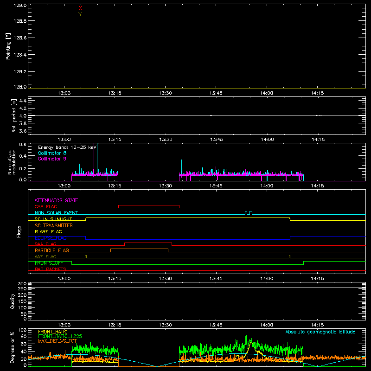
Task: Select the 'X' legend label
Action: pyautogui.click(x=80, y=8)
